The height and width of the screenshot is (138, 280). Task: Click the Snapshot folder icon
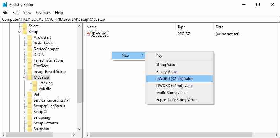(x=30, y=129)
